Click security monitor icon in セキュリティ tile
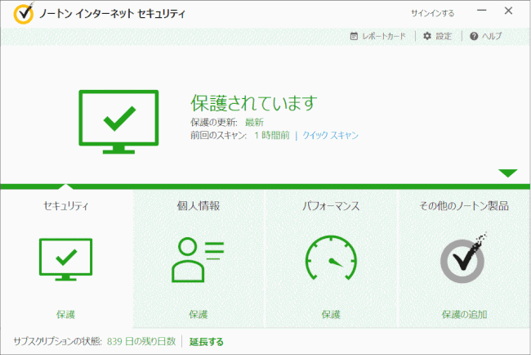 (65, 259)
